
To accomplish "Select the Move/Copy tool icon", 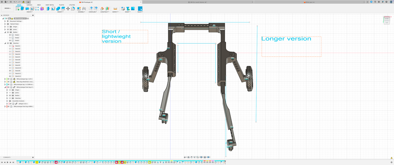I will pyautogui.click(x=68, y=9).
